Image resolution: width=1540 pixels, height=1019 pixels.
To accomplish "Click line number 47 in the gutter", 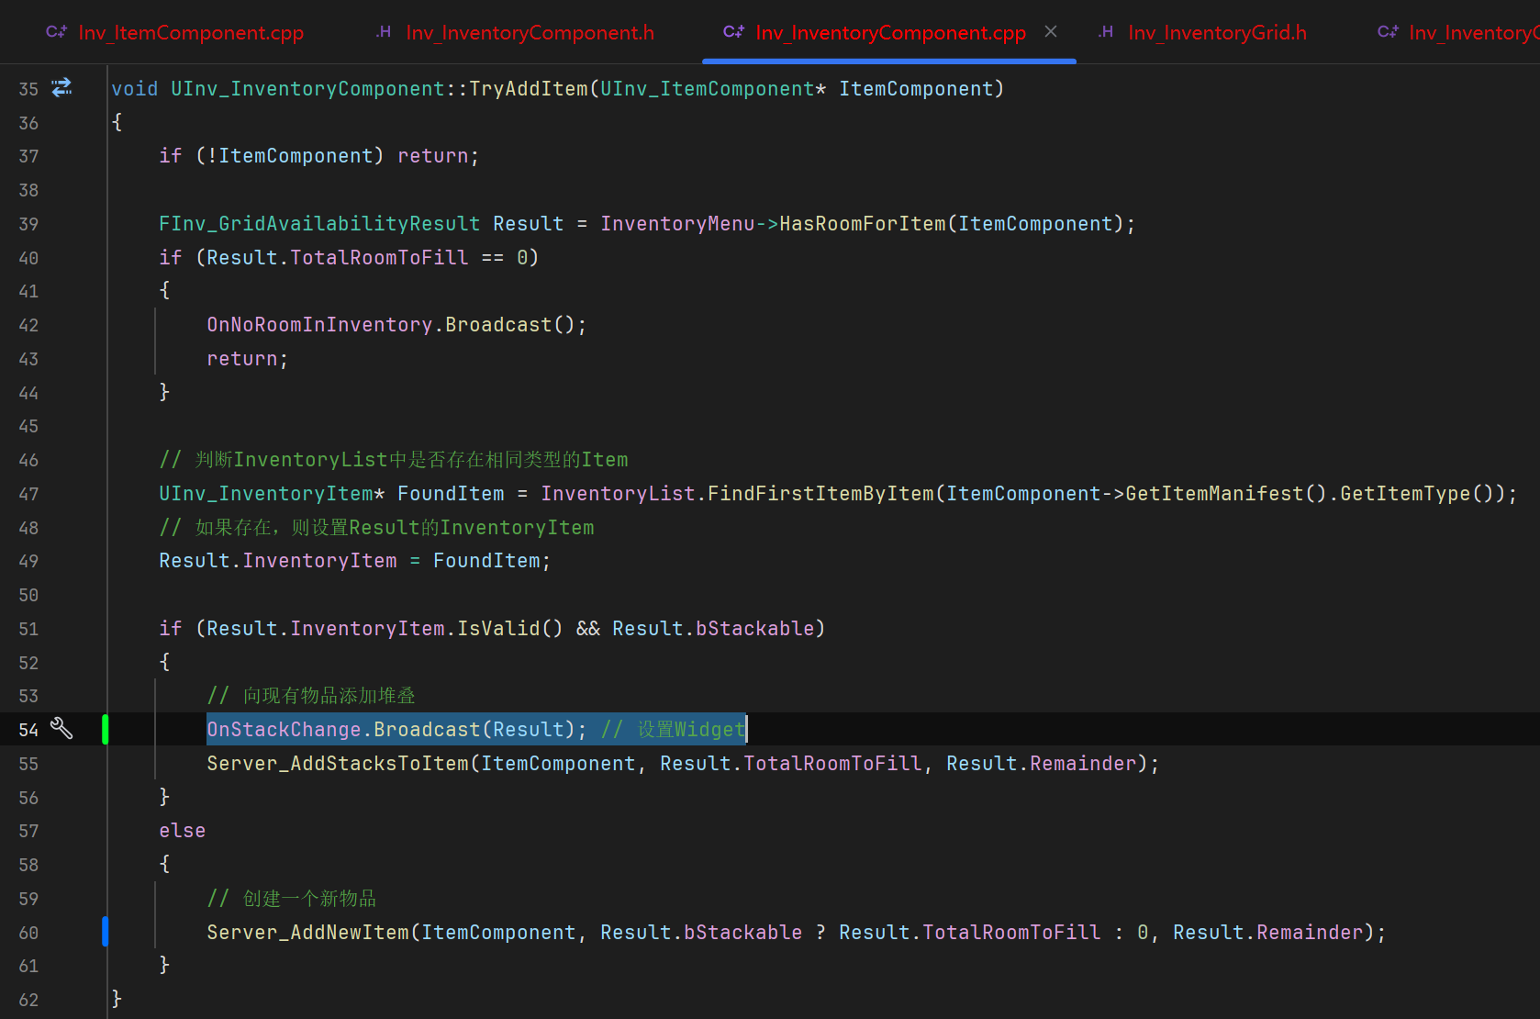I will coord(28,494).
